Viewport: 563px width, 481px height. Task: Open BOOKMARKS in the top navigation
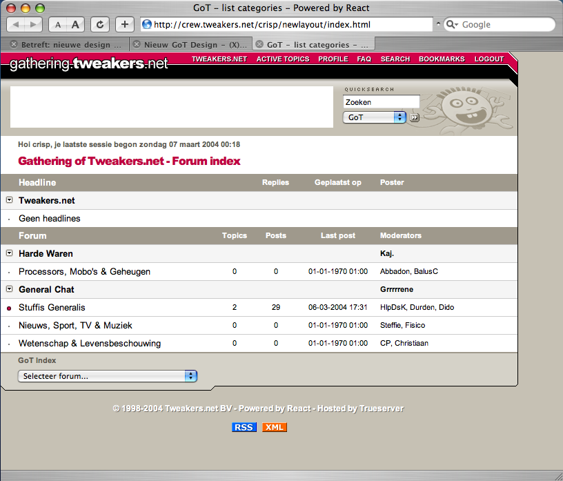442,59
